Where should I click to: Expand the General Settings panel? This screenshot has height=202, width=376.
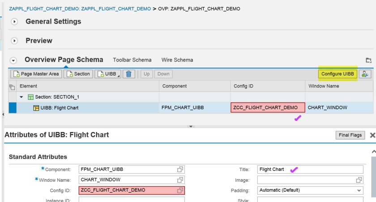tap(14, 22)
